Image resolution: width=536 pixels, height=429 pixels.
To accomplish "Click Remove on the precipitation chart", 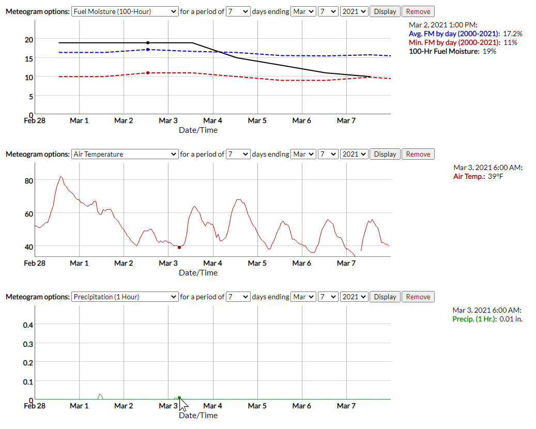I will click(418, 297).
